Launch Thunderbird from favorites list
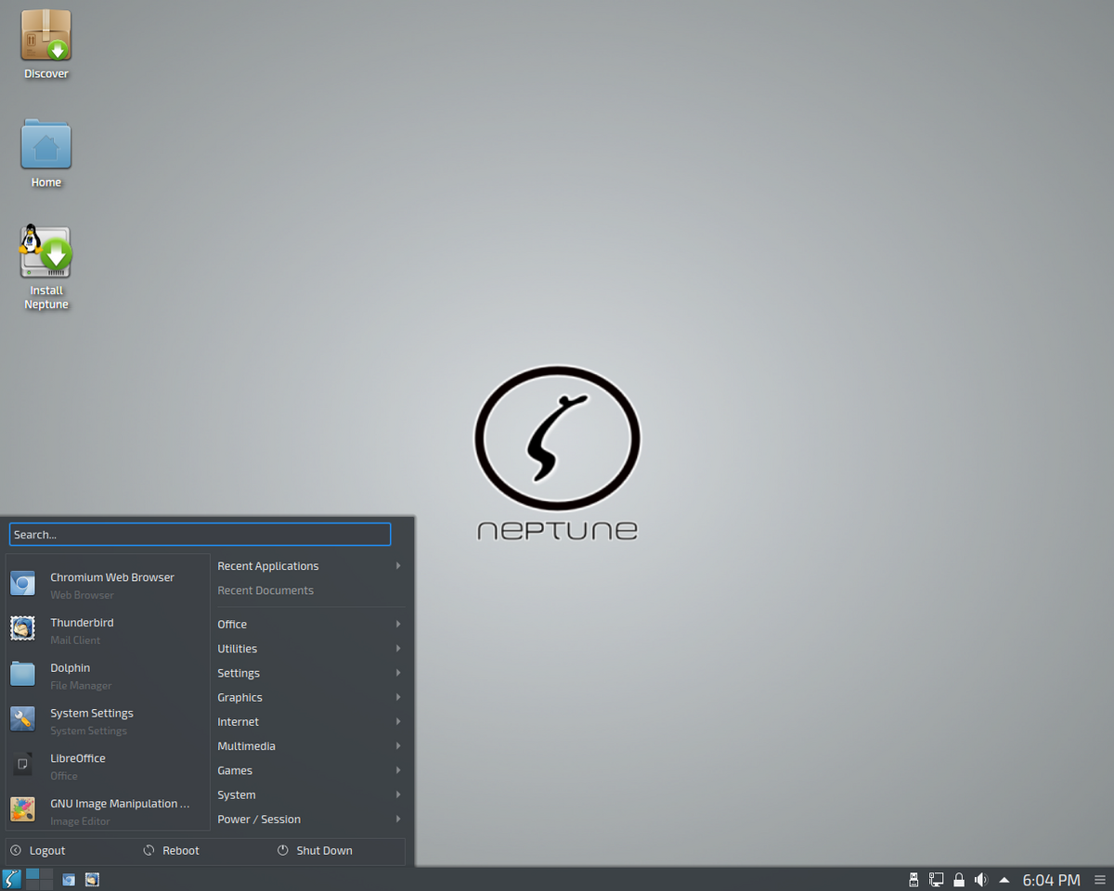 tap(108, 630)
